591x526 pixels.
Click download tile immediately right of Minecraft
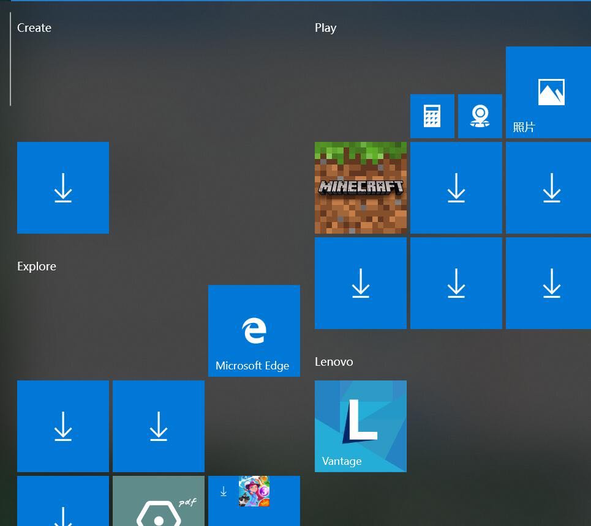click(x=456, y=188)
